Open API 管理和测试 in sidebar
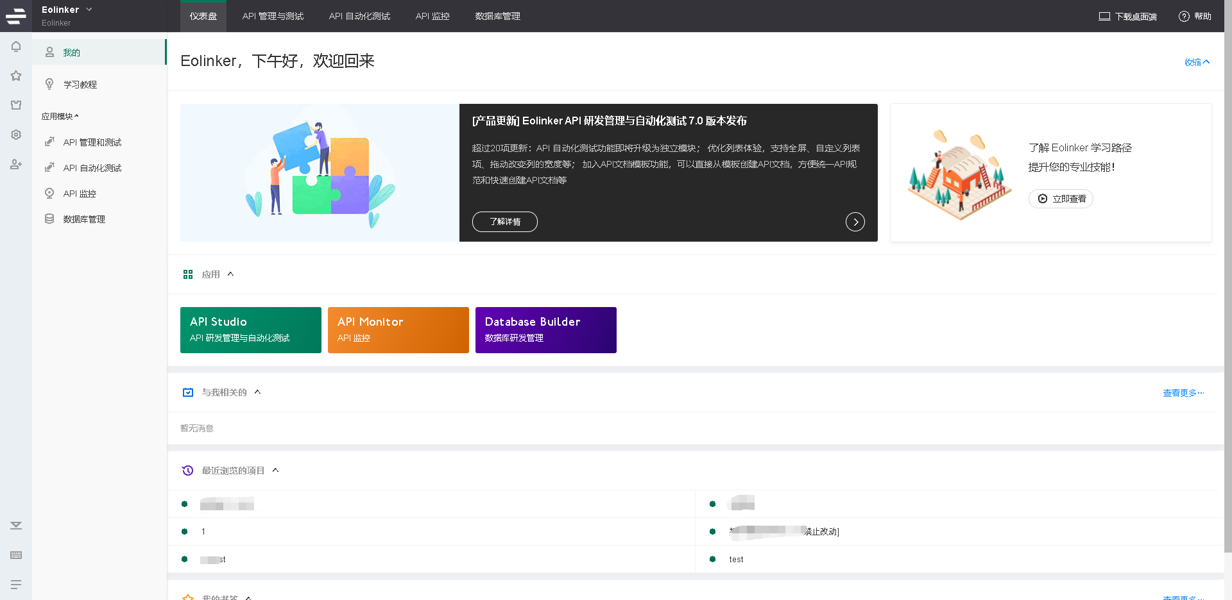The image size is (1232, 600). pos(99,142)
